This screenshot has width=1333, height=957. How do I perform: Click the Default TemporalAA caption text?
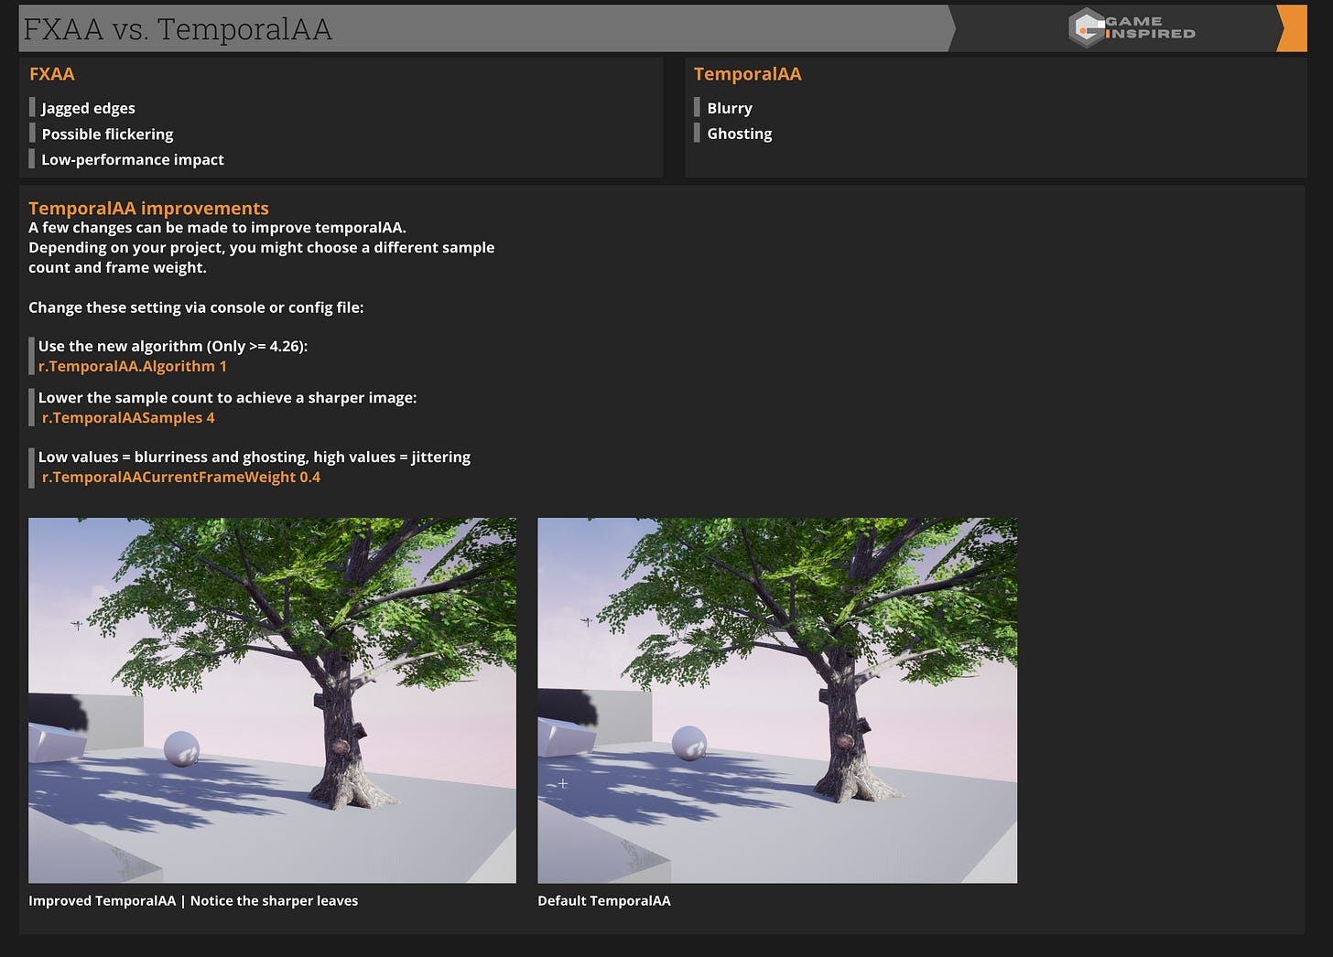(x=604, y=900)
